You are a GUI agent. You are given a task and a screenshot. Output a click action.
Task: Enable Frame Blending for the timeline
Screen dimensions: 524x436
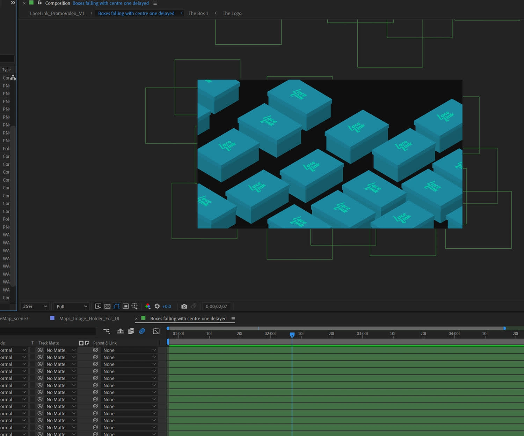click(x=131, y=331)
